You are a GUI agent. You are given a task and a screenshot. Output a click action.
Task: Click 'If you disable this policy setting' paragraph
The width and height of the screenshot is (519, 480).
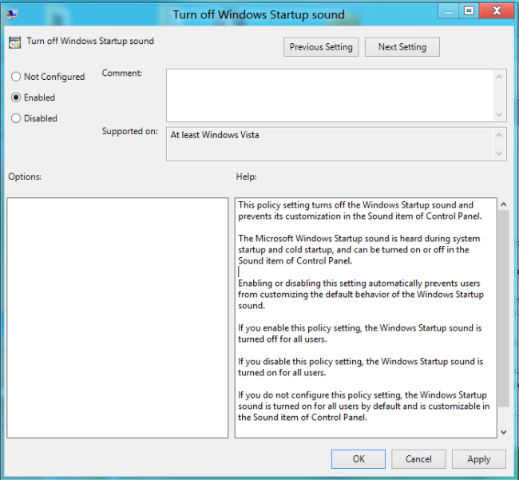[x=360, y=367]
